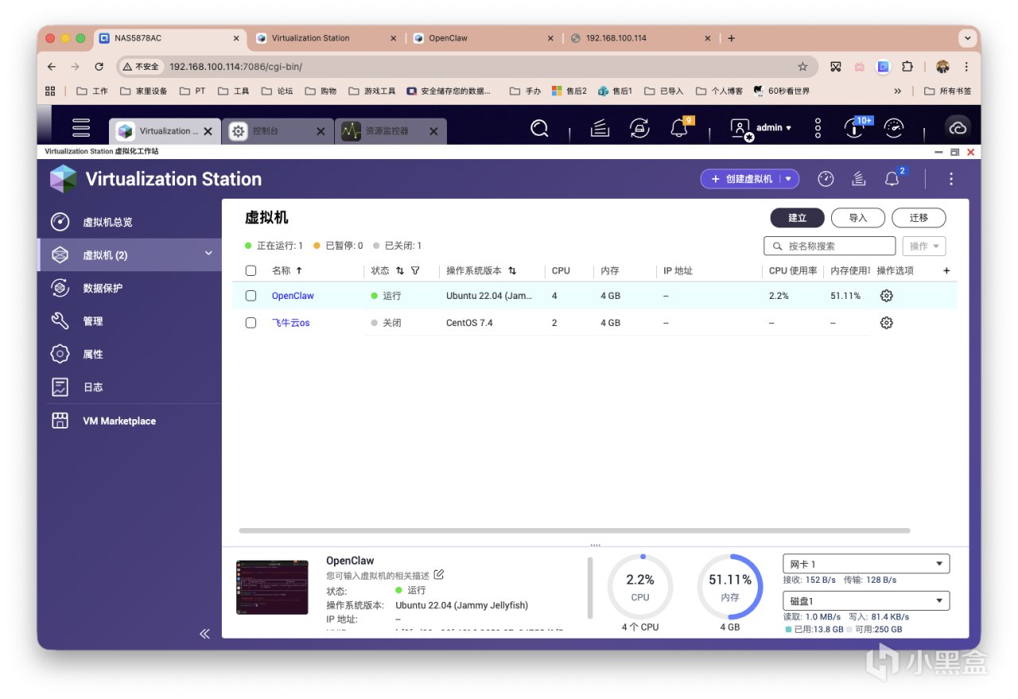Open 日志 in the sidebar
1018x699 pixels.
130,387
